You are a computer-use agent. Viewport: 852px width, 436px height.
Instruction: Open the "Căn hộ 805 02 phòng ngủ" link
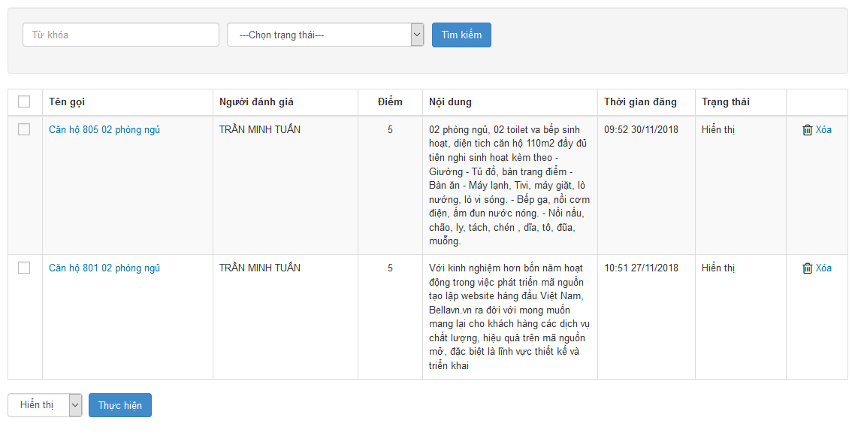click(104, 130)
